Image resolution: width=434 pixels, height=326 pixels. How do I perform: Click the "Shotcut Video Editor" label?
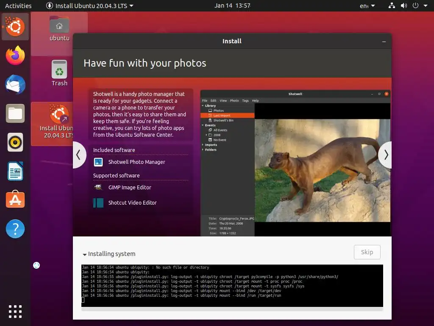tap(133, 202)
